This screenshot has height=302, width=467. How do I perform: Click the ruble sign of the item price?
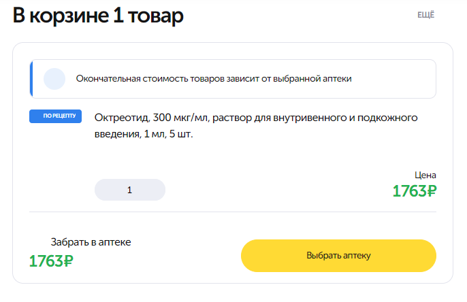[x=429, y=191]
